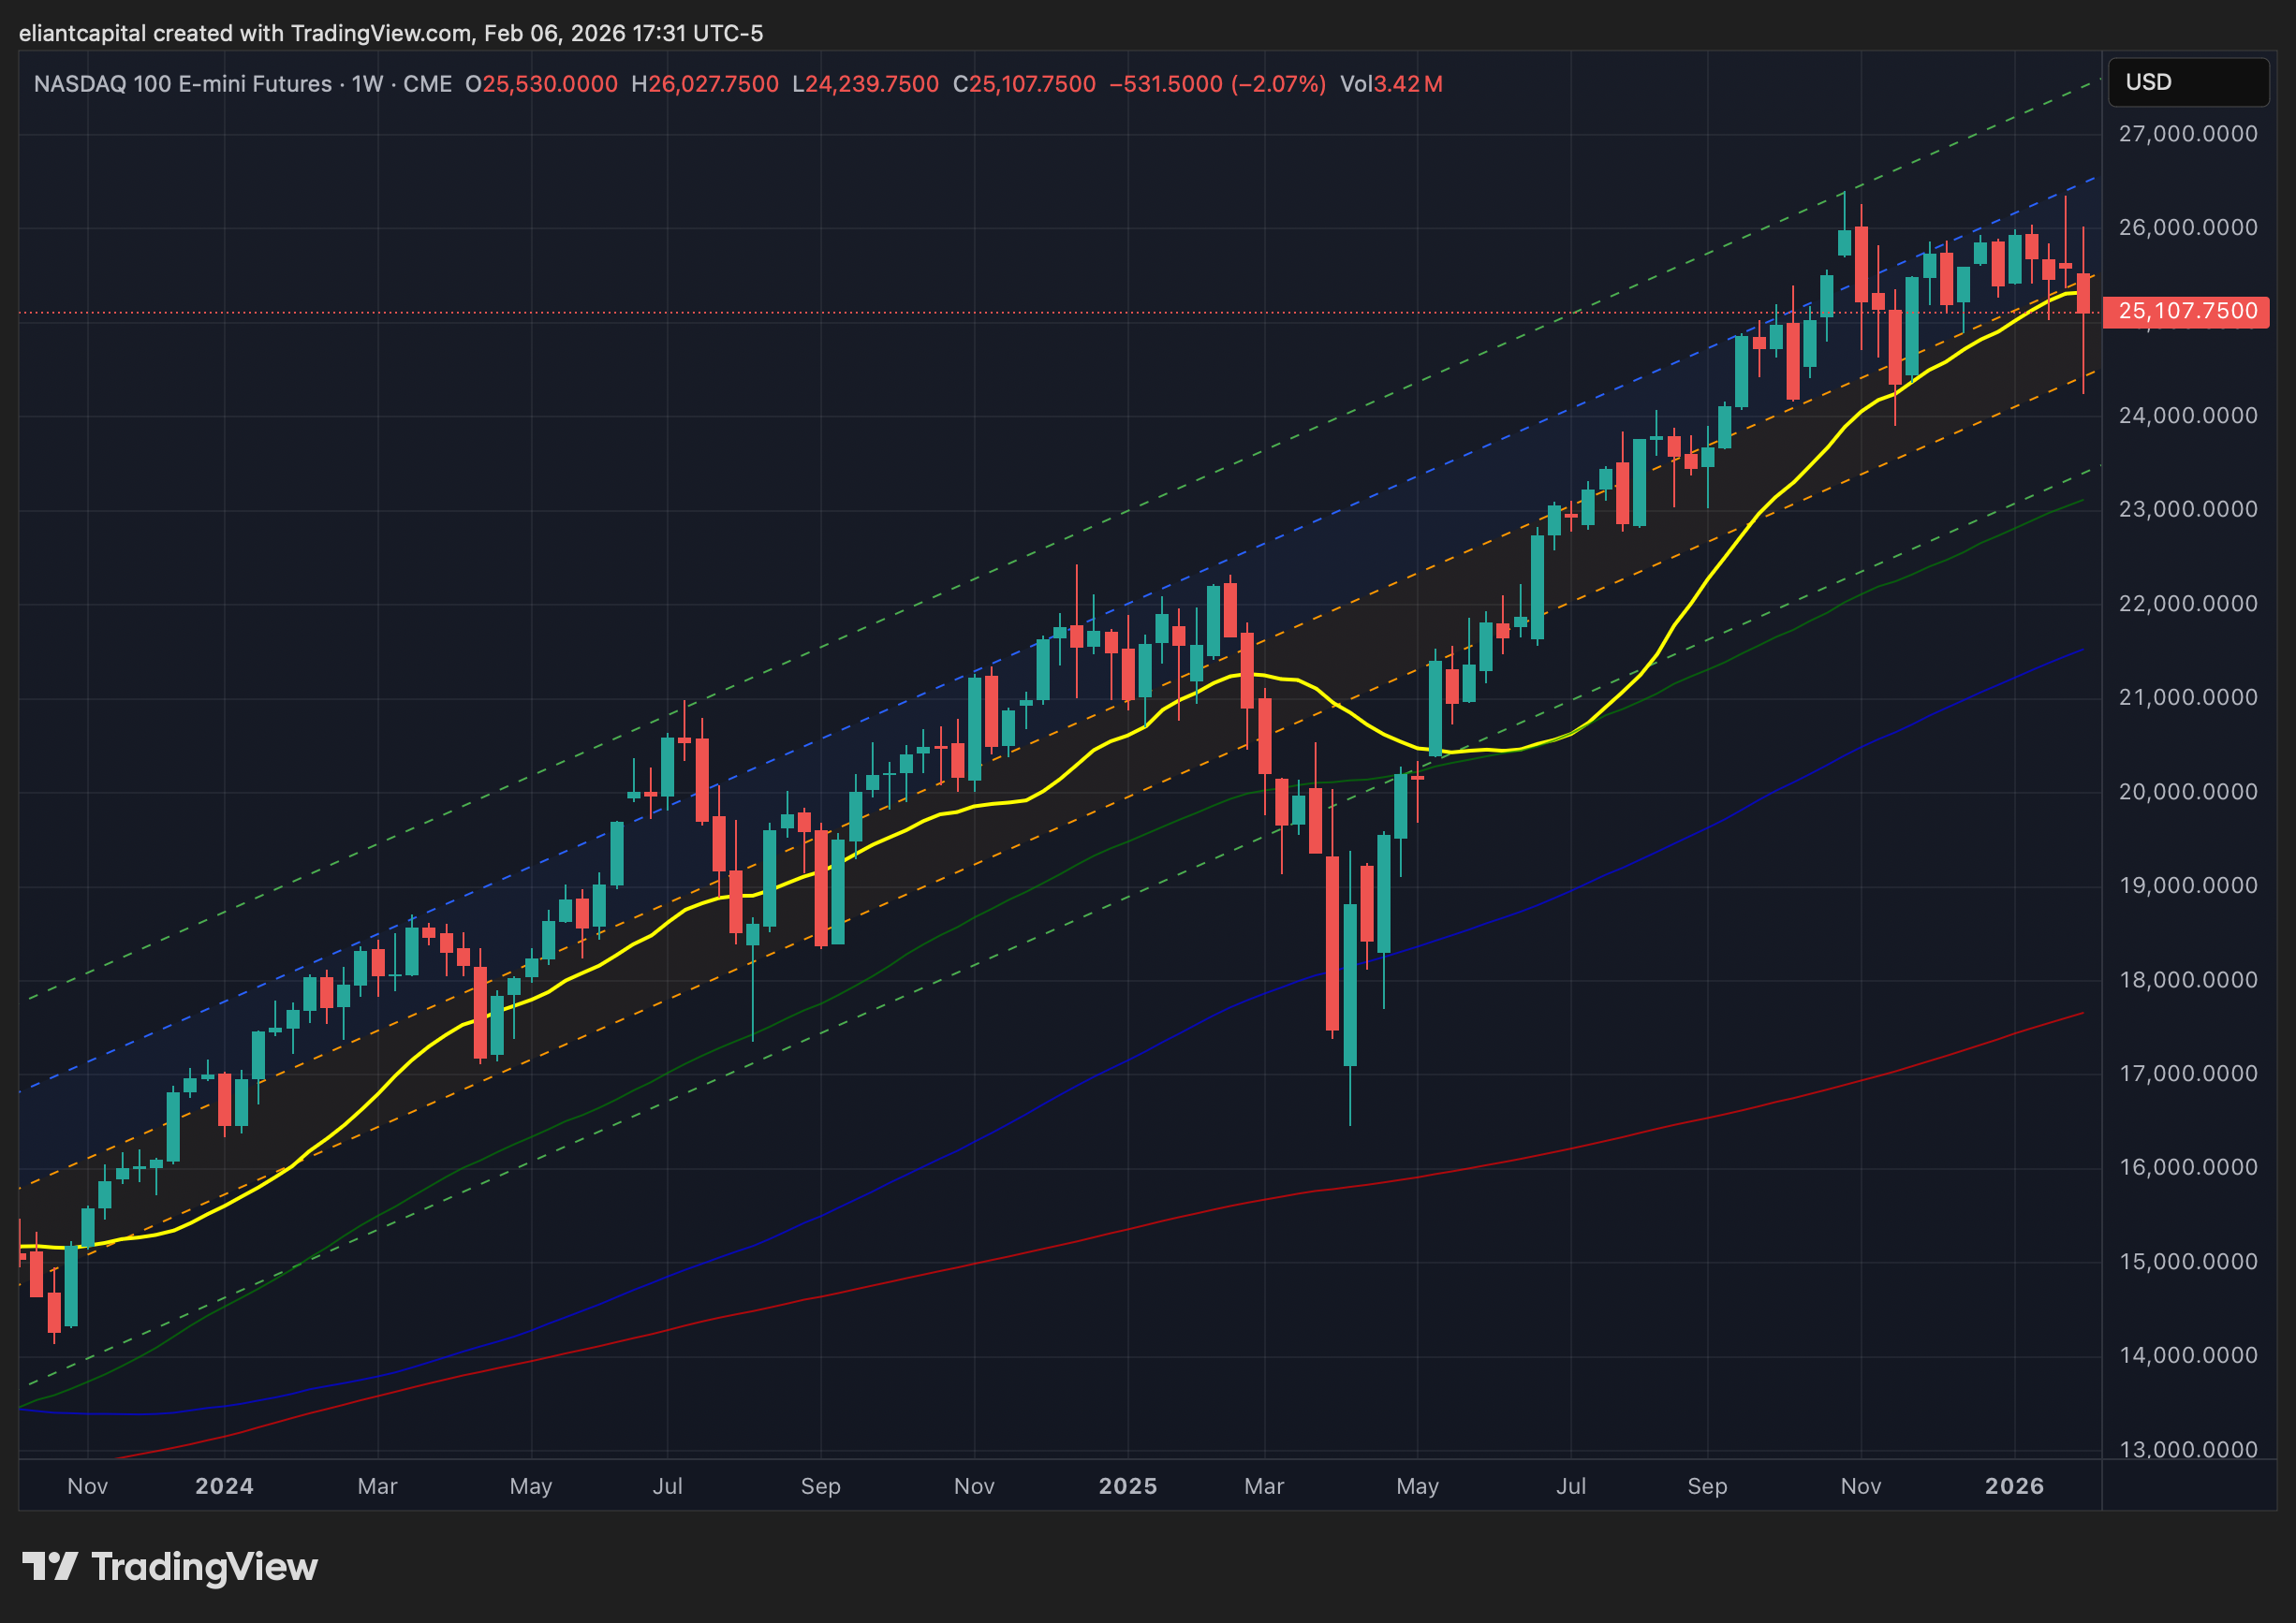Click the 1W interval in chart legend
Viewport: 2296px width, 1623px height.
pyautogui.click(x=367, y=84)
